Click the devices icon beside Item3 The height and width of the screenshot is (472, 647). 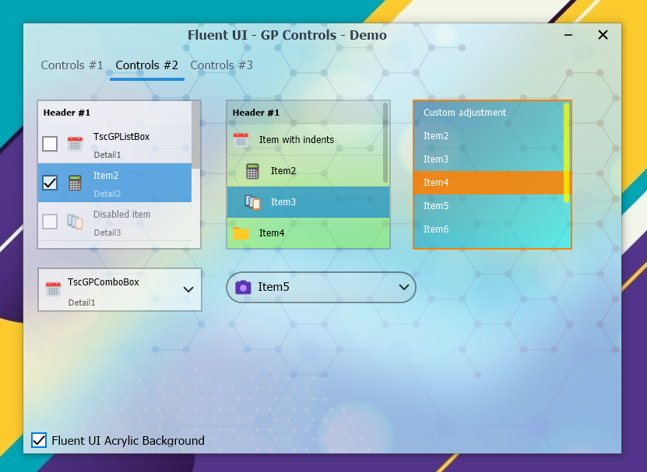pyautogui.click(x=252, y=202)
